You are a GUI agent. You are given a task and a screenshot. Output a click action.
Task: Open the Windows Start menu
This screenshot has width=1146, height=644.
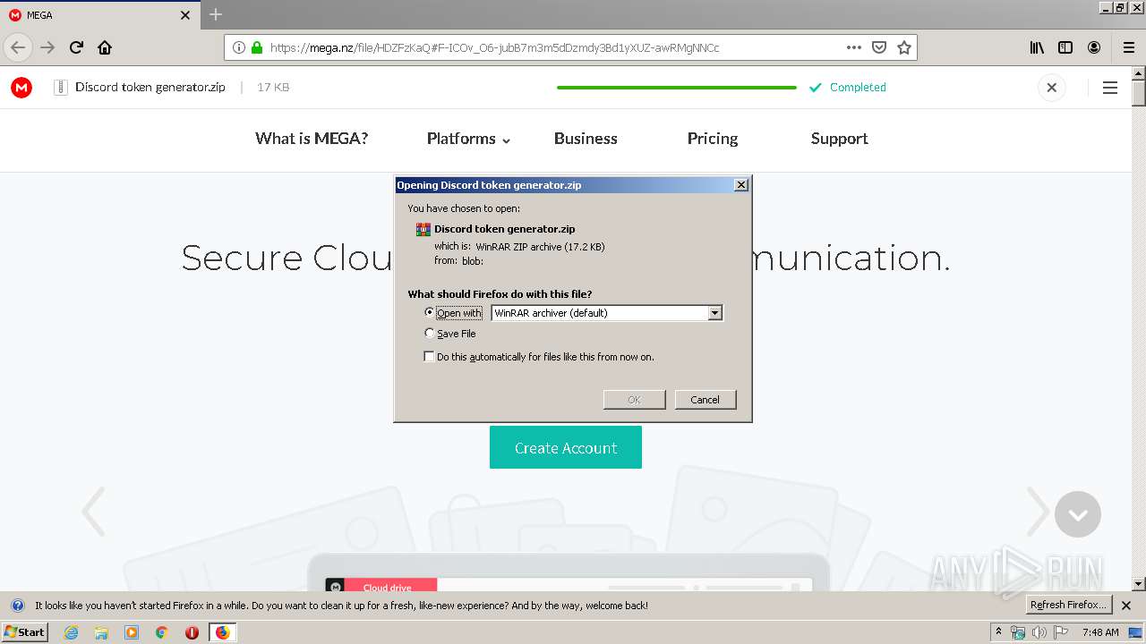tap(24, 632)
